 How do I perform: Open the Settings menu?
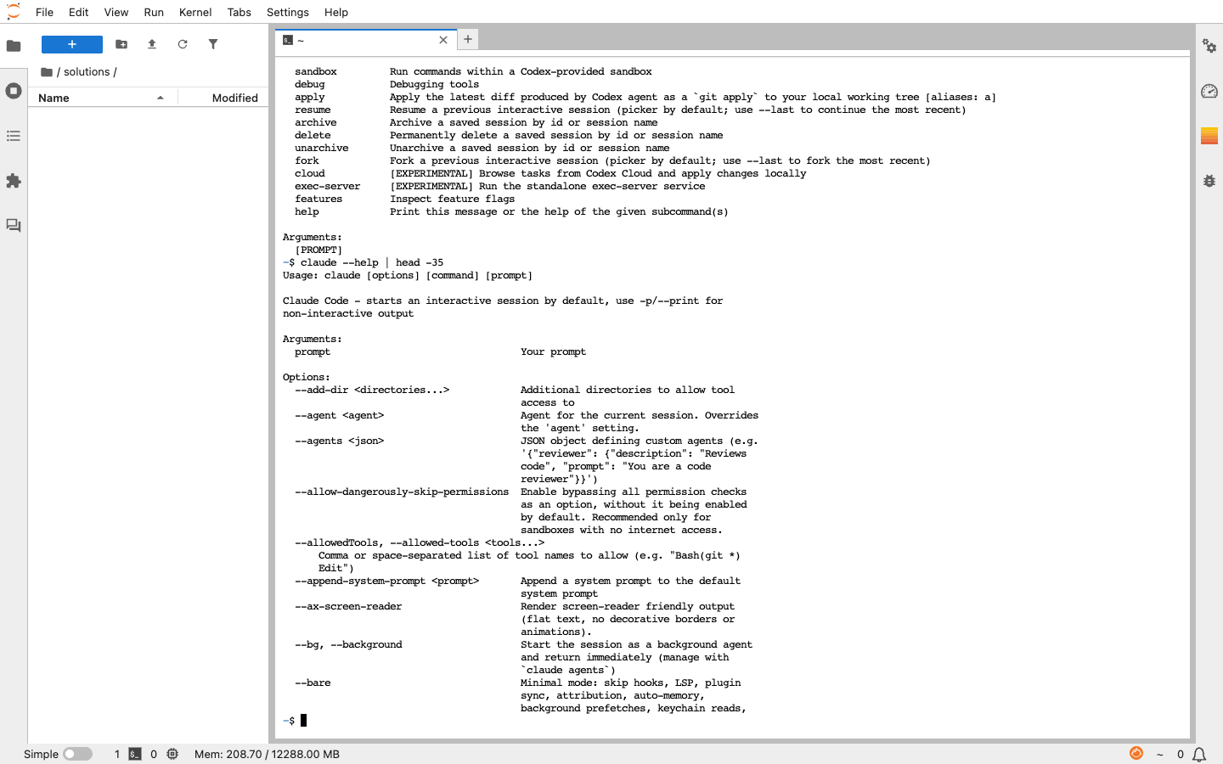287,12
